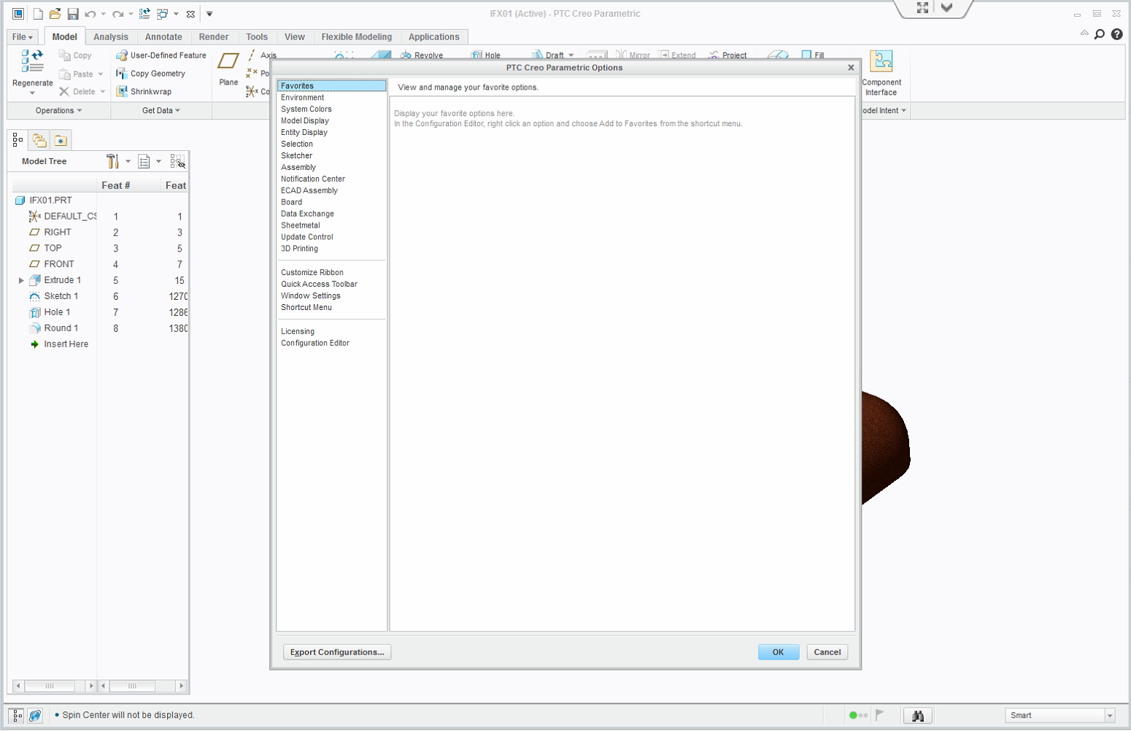This screenshot has width=1131, height=731.
Task: Click OK in the Options dialog
Action: pos(779,652)
